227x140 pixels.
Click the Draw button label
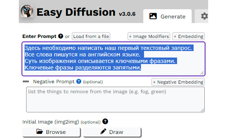(116, 132)
